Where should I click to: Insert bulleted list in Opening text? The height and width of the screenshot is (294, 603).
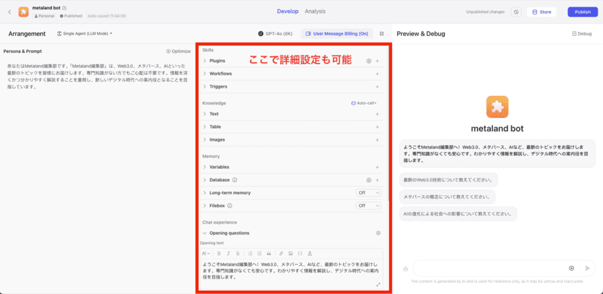tap(250, 253)
